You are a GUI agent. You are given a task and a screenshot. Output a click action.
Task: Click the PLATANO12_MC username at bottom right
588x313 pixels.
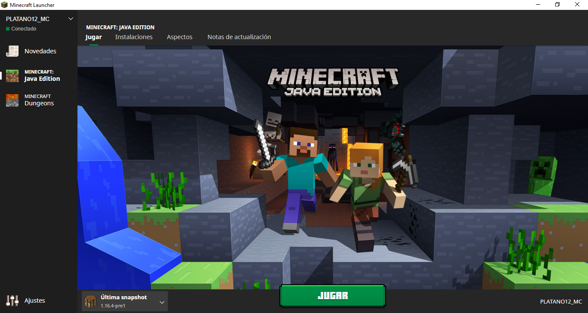561,302
